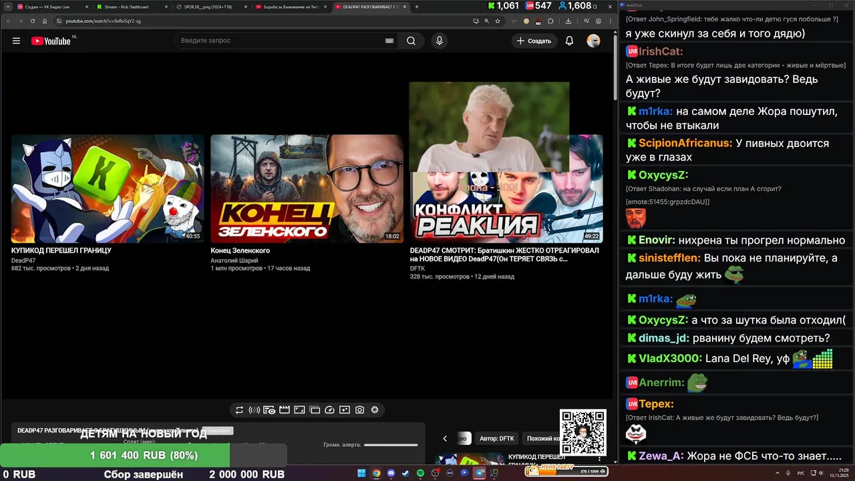Reload the page in the browser
The image size is (855, 481).
coord(33,21)
